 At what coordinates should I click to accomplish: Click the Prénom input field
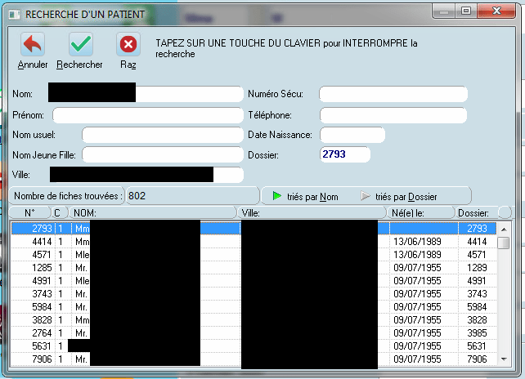[x=147, y=115]
